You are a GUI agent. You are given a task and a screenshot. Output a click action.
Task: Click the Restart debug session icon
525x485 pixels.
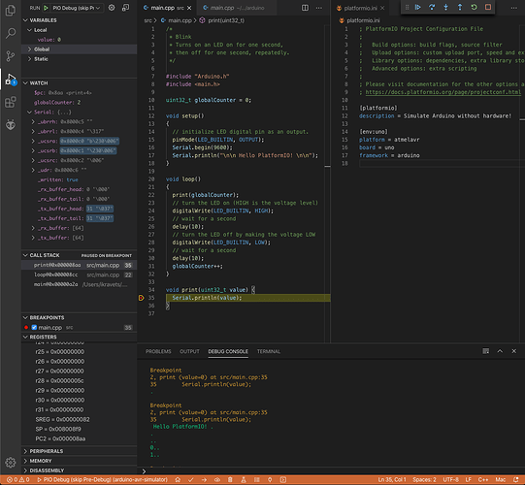474,7
